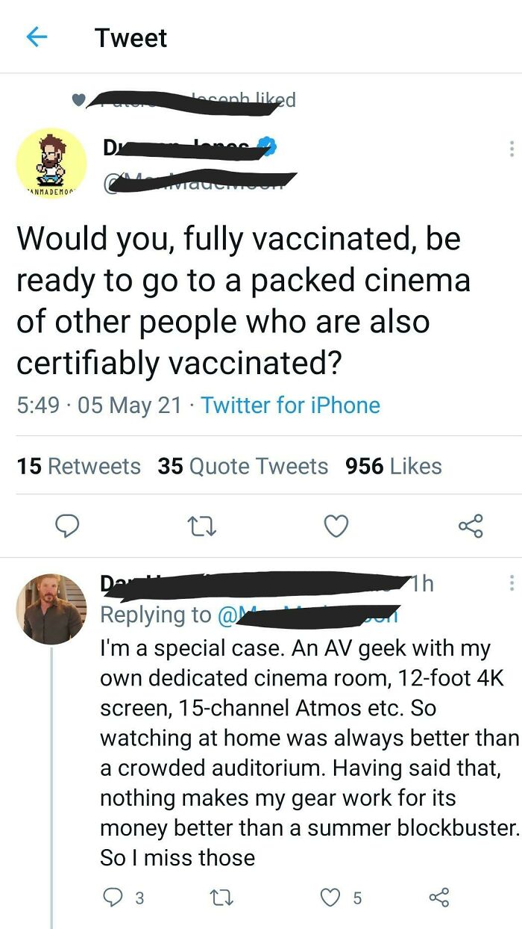Like the main vaccination tweet
This screenshot has width=522, height=929.
(x=336, y=526)
